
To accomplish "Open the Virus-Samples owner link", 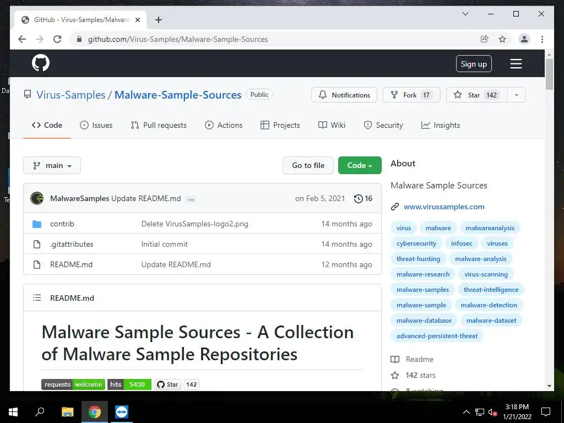I will [x=71, y=95].
